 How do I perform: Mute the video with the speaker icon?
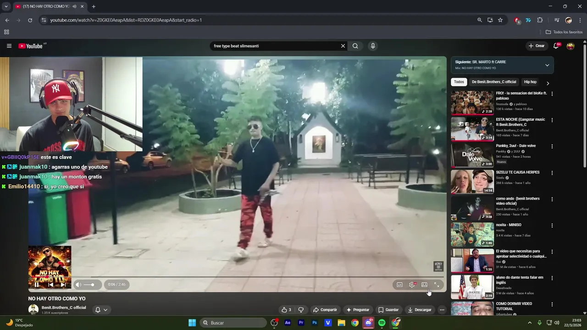pos(78,285)
